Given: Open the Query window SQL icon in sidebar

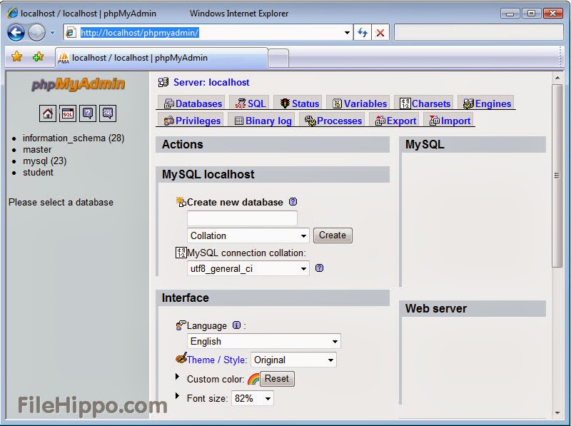Looking at the screenshot, I should (x=68, y=113).
